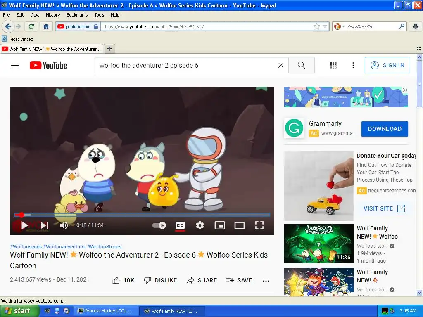Toggle closed captions CC button
The image size is (423, 317).
[180, 225]
